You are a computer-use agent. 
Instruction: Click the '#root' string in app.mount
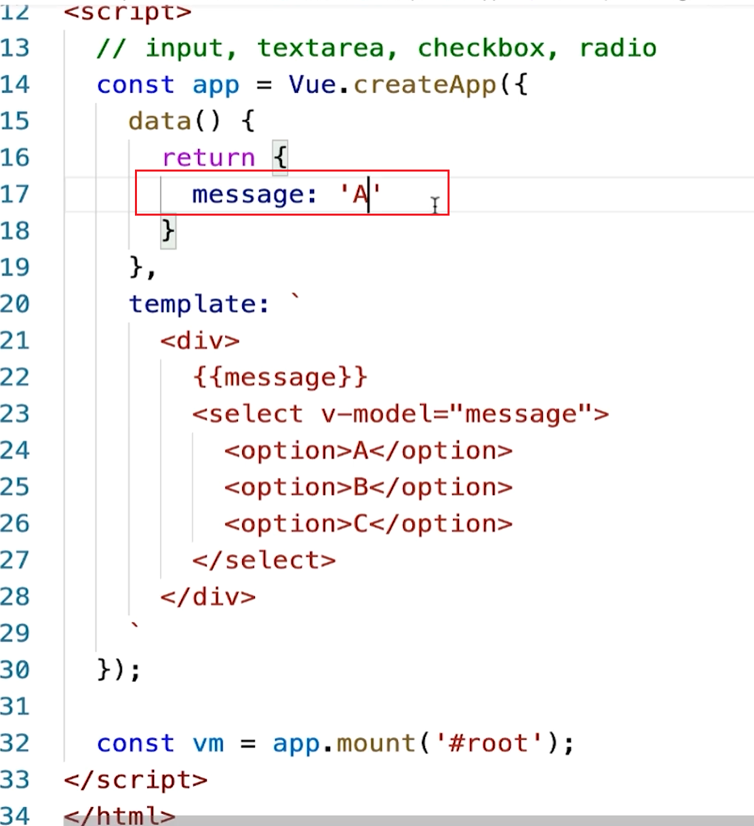point(488,743)
